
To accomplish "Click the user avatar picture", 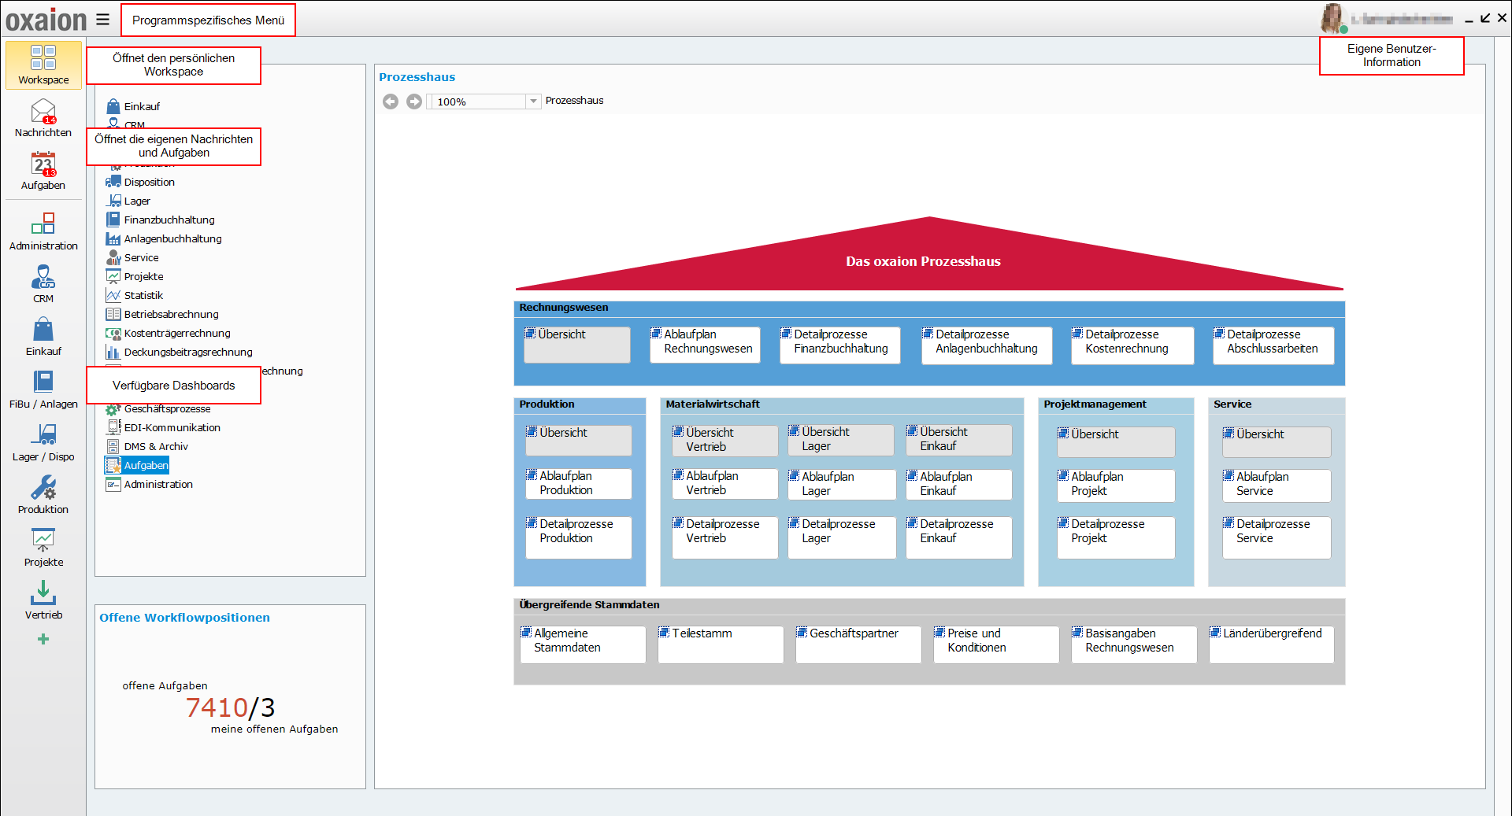I will (x=1332, y=18).
